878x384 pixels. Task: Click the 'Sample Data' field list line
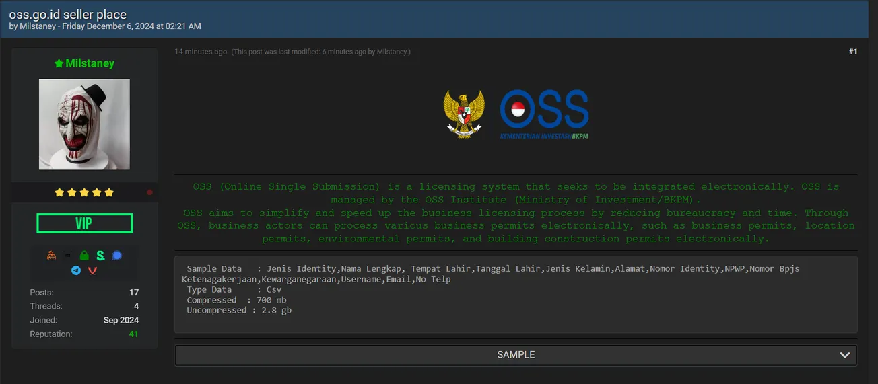pos(491,274)
